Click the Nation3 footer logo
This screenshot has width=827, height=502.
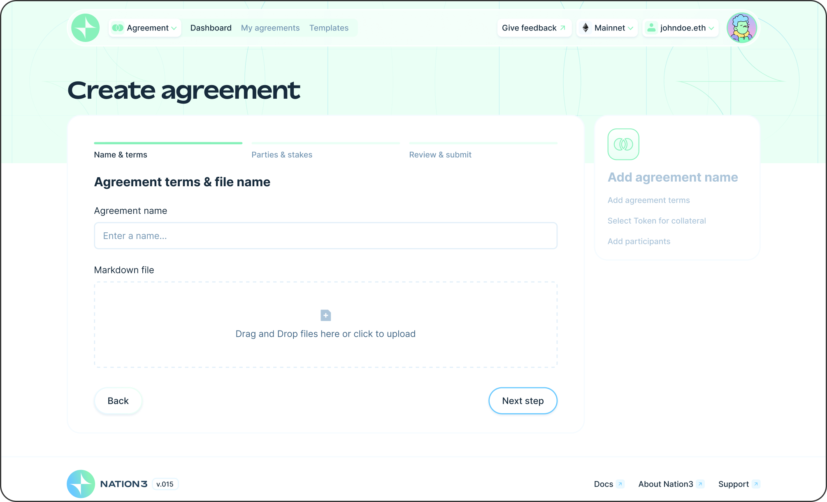[81, 484]
